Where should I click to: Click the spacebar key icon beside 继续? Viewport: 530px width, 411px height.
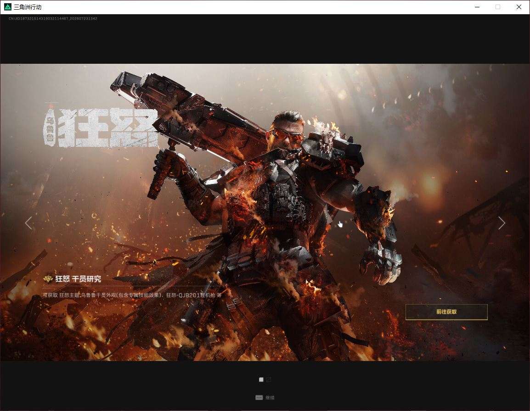259,398
